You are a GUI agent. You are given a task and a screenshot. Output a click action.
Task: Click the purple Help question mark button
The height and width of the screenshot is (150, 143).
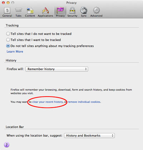(x=7, y=145)
